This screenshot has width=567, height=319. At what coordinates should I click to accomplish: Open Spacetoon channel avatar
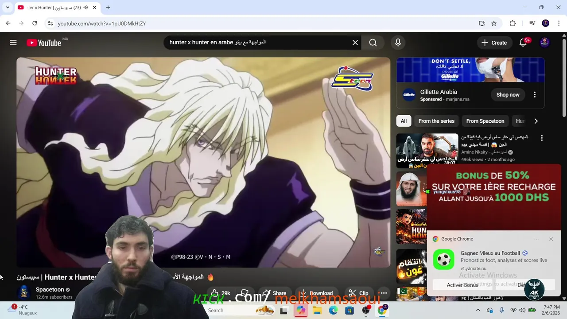[x=24, y=293]
